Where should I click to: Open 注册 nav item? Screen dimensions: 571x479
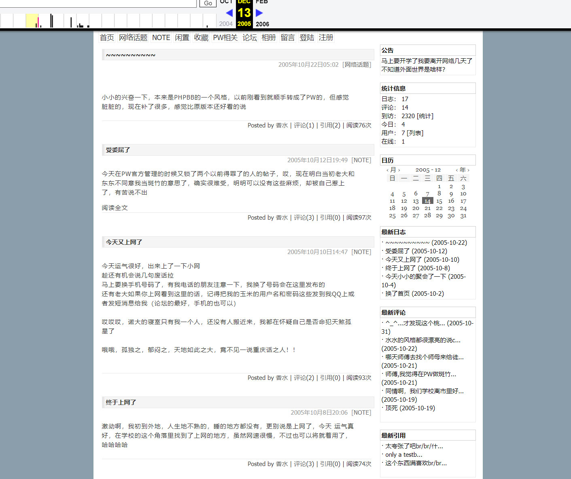click(326, 38)
